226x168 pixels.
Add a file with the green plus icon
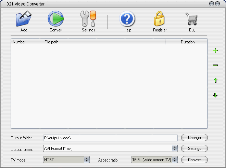point(215,51)
